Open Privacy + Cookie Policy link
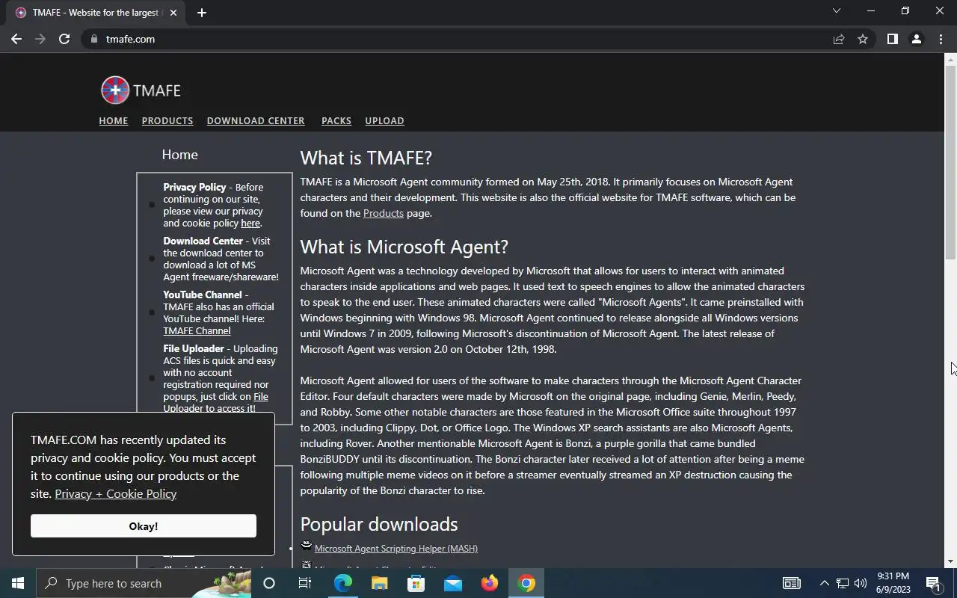957x598 pixels. 116,493
